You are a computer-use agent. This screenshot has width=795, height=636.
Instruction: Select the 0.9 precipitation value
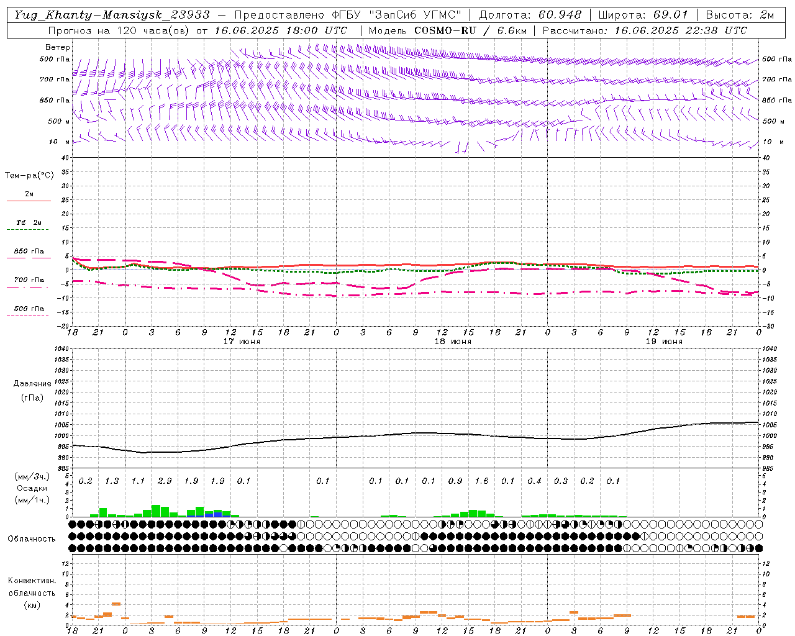tap(455, 481)
